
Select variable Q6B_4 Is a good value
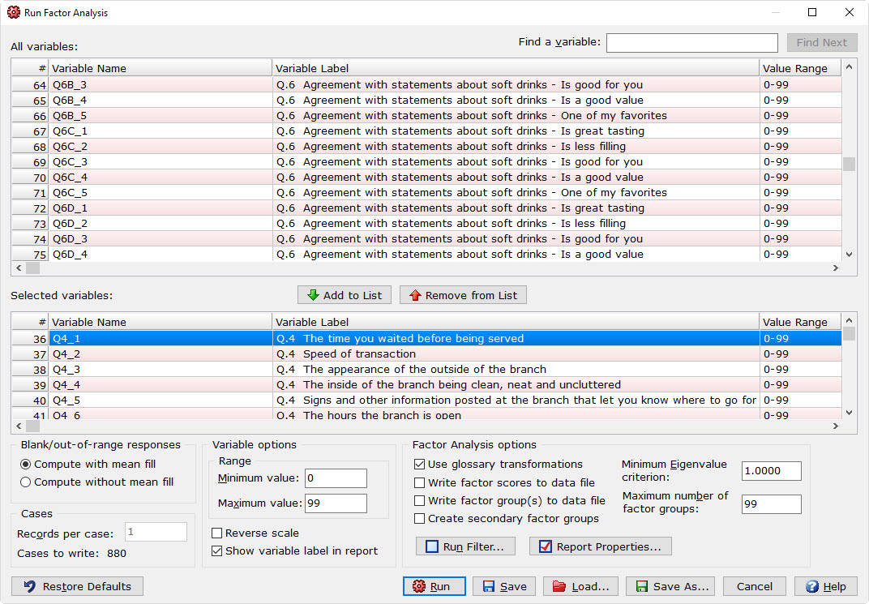(426, 101)
